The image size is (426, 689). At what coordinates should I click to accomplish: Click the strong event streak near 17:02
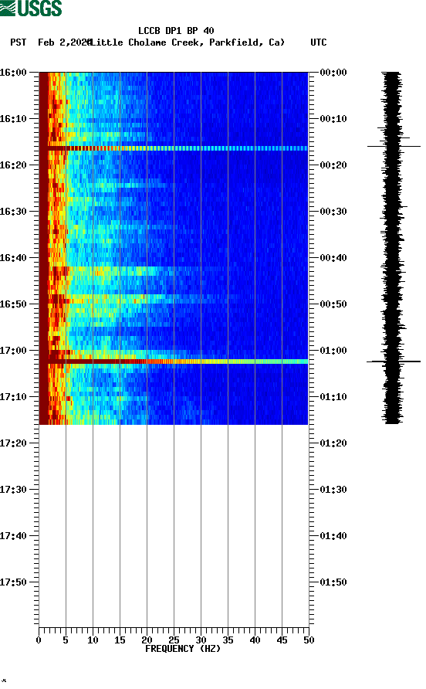pyautogui.click(x=174, y=361)
